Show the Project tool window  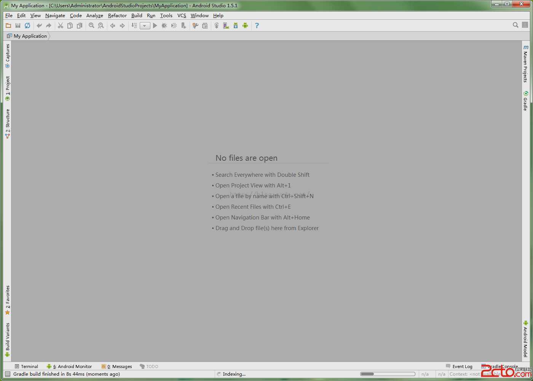7,88
